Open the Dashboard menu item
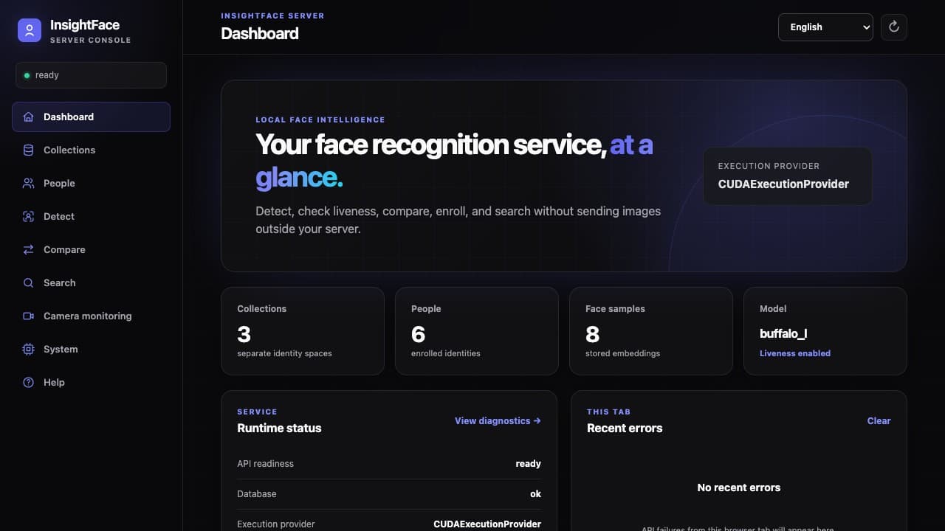945x531 pixels. coord(91,117)
